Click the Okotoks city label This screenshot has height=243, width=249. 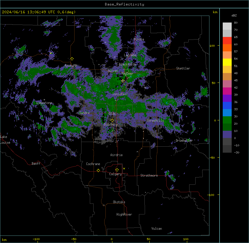point(119,202)
